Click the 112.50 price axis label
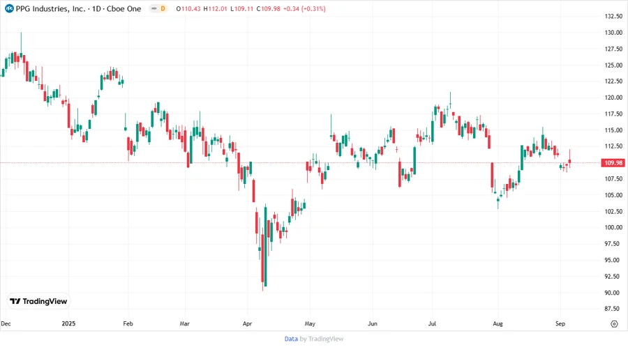 613,146
